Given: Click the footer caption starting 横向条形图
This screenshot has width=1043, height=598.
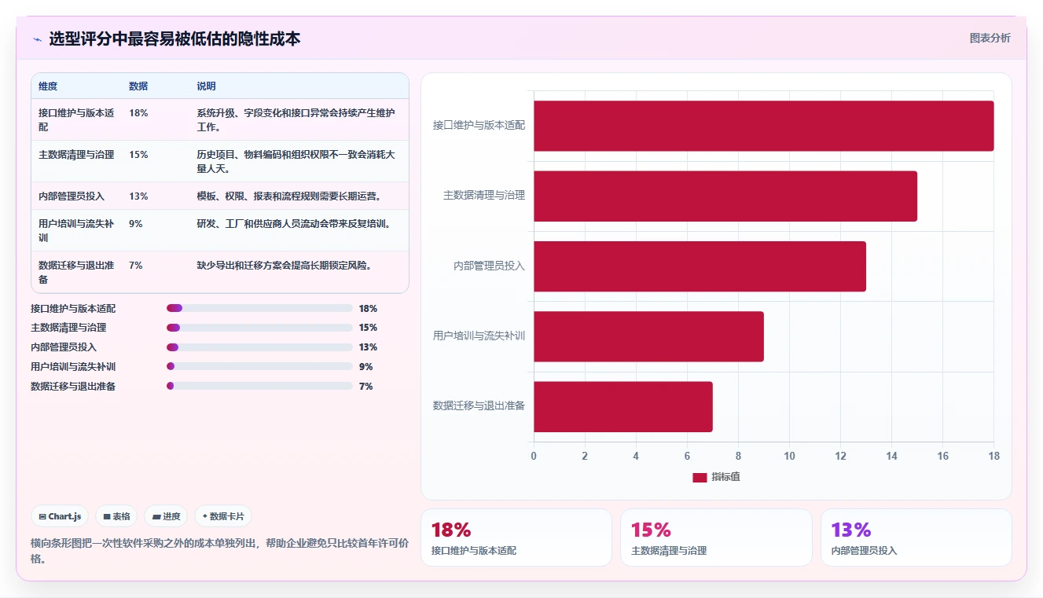Looking at the screenshot, I should [220, 551].
